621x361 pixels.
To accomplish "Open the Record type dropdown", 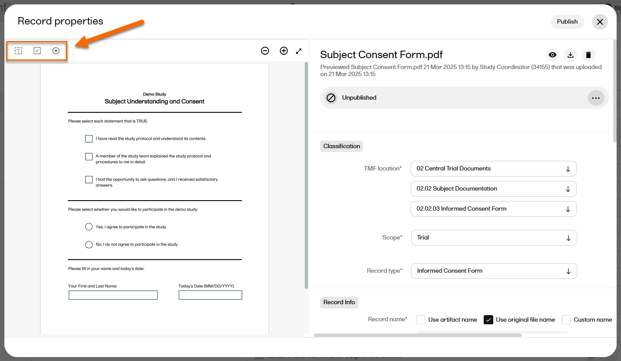I will point(494,271).
